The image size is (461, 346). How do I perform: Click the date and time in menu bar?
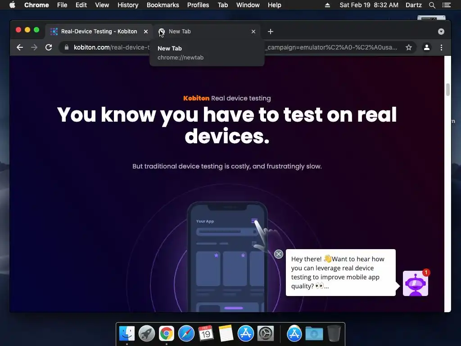tap(369, 5)
